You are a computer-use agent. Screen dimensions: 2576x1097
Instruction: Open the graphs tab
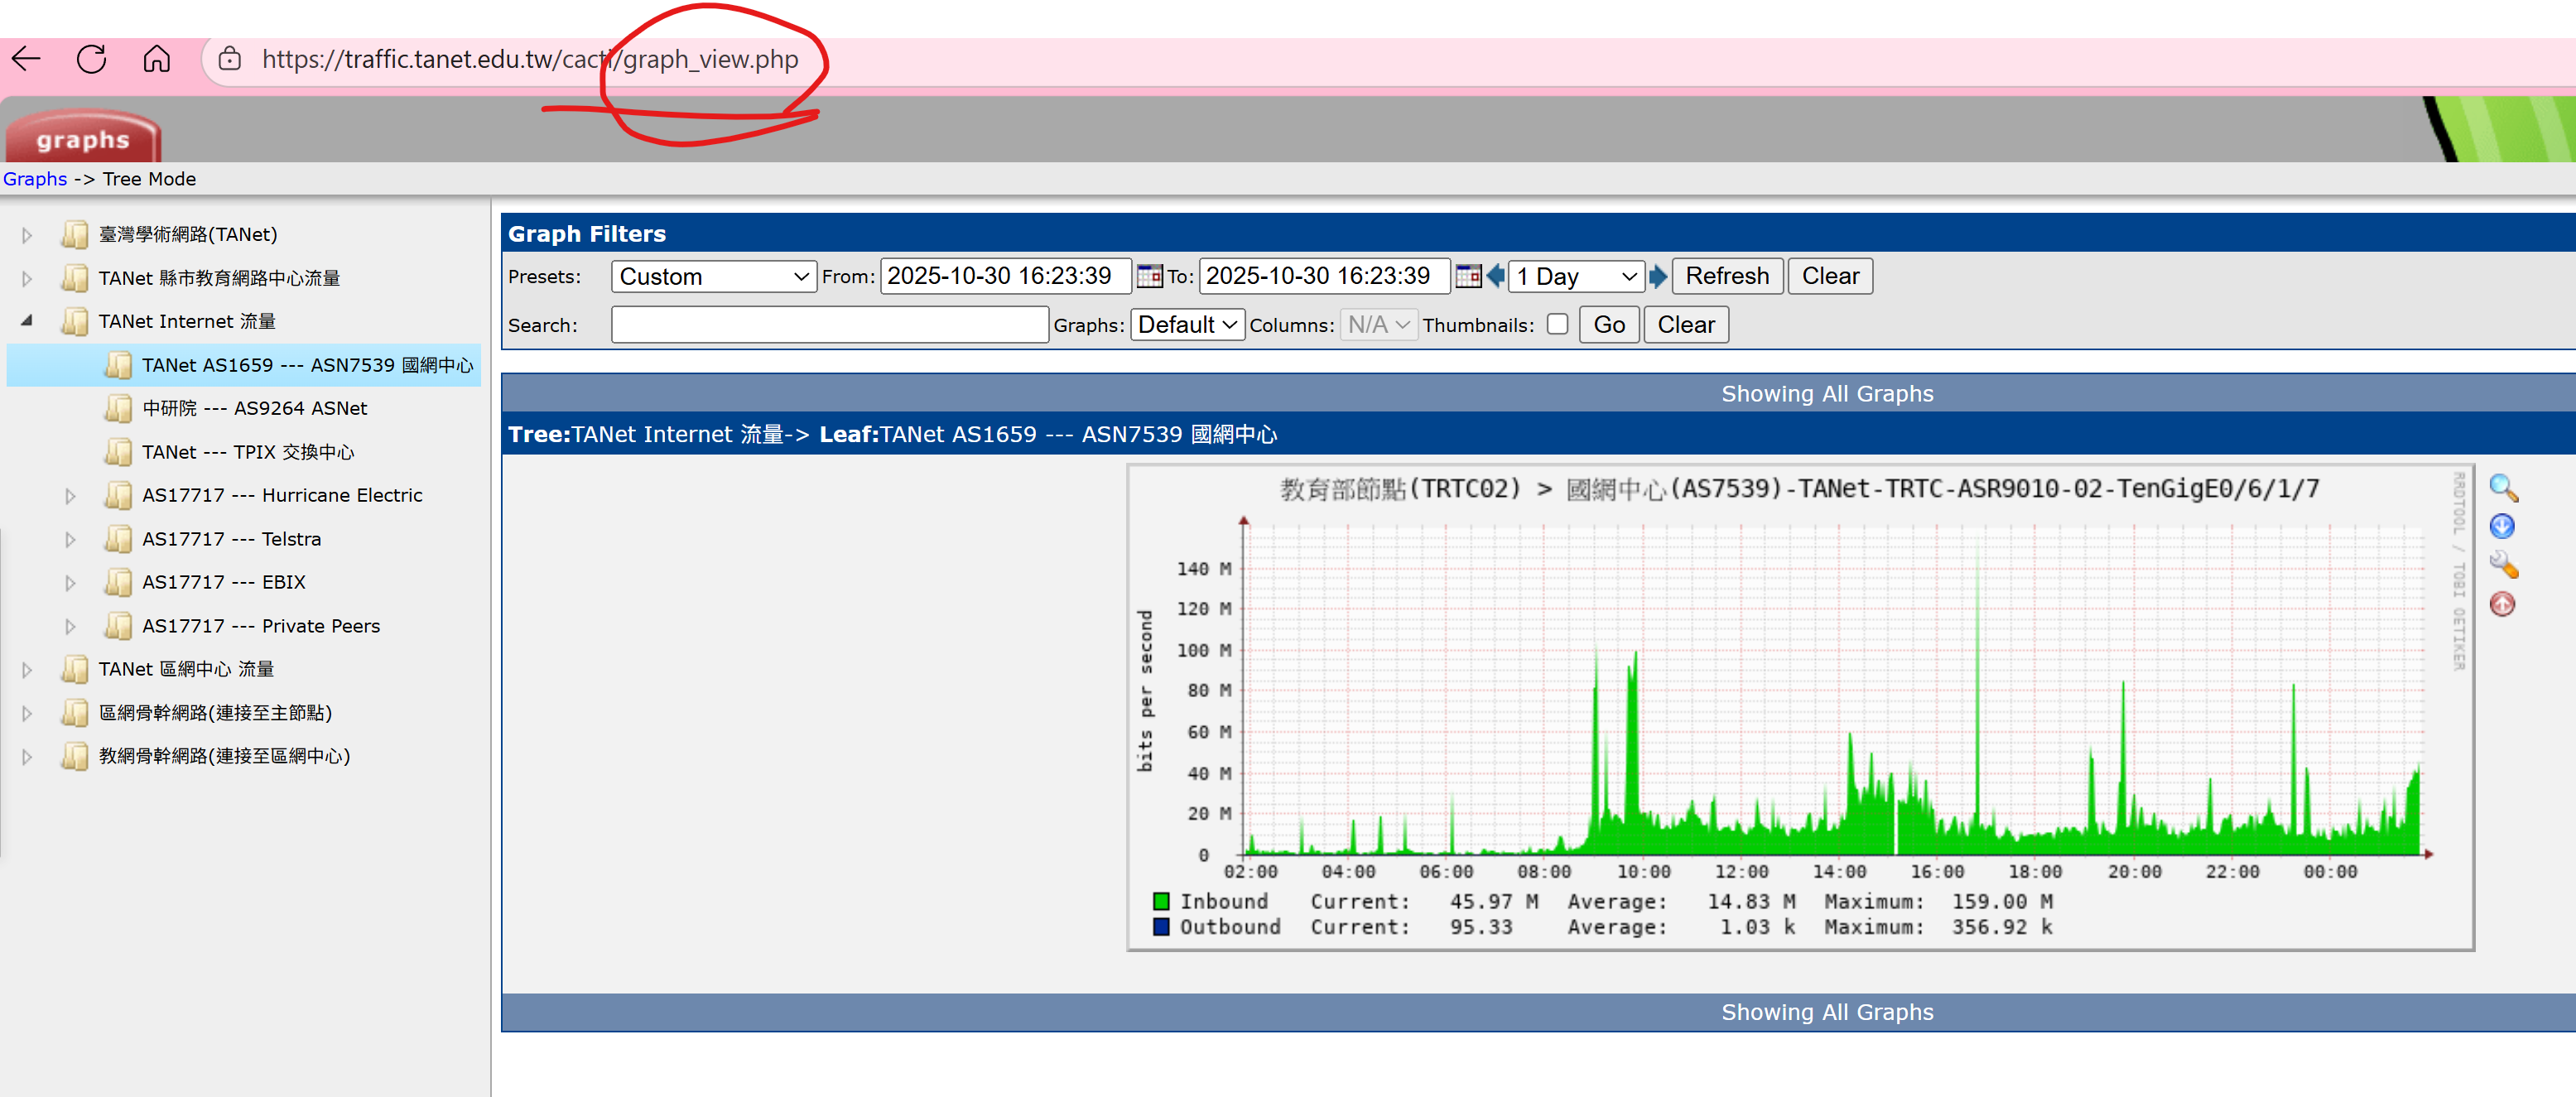(x=83, y=138)
